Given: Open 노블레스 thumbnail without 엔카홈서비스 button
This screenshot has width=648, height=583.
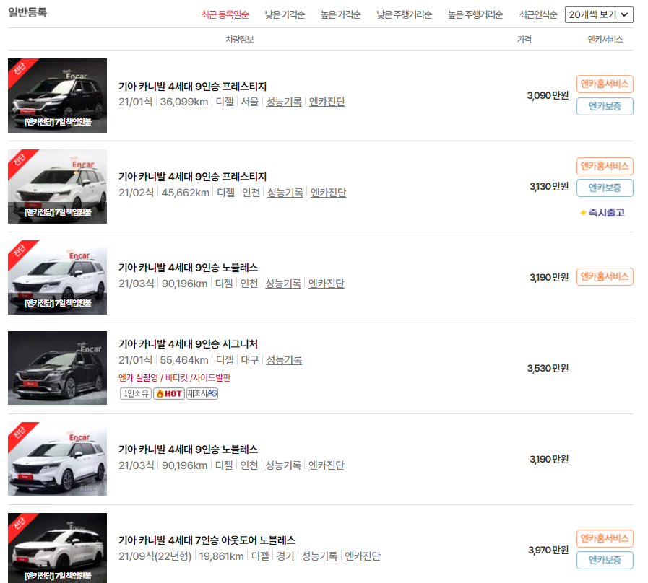Looking at the screenshot, I should [x=58, y=459].
